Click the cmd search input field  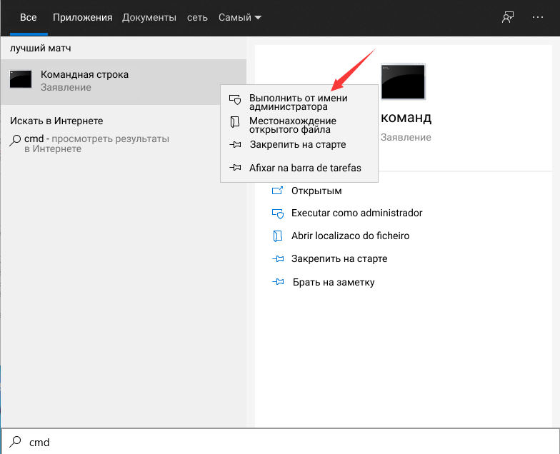click(280, 442)
